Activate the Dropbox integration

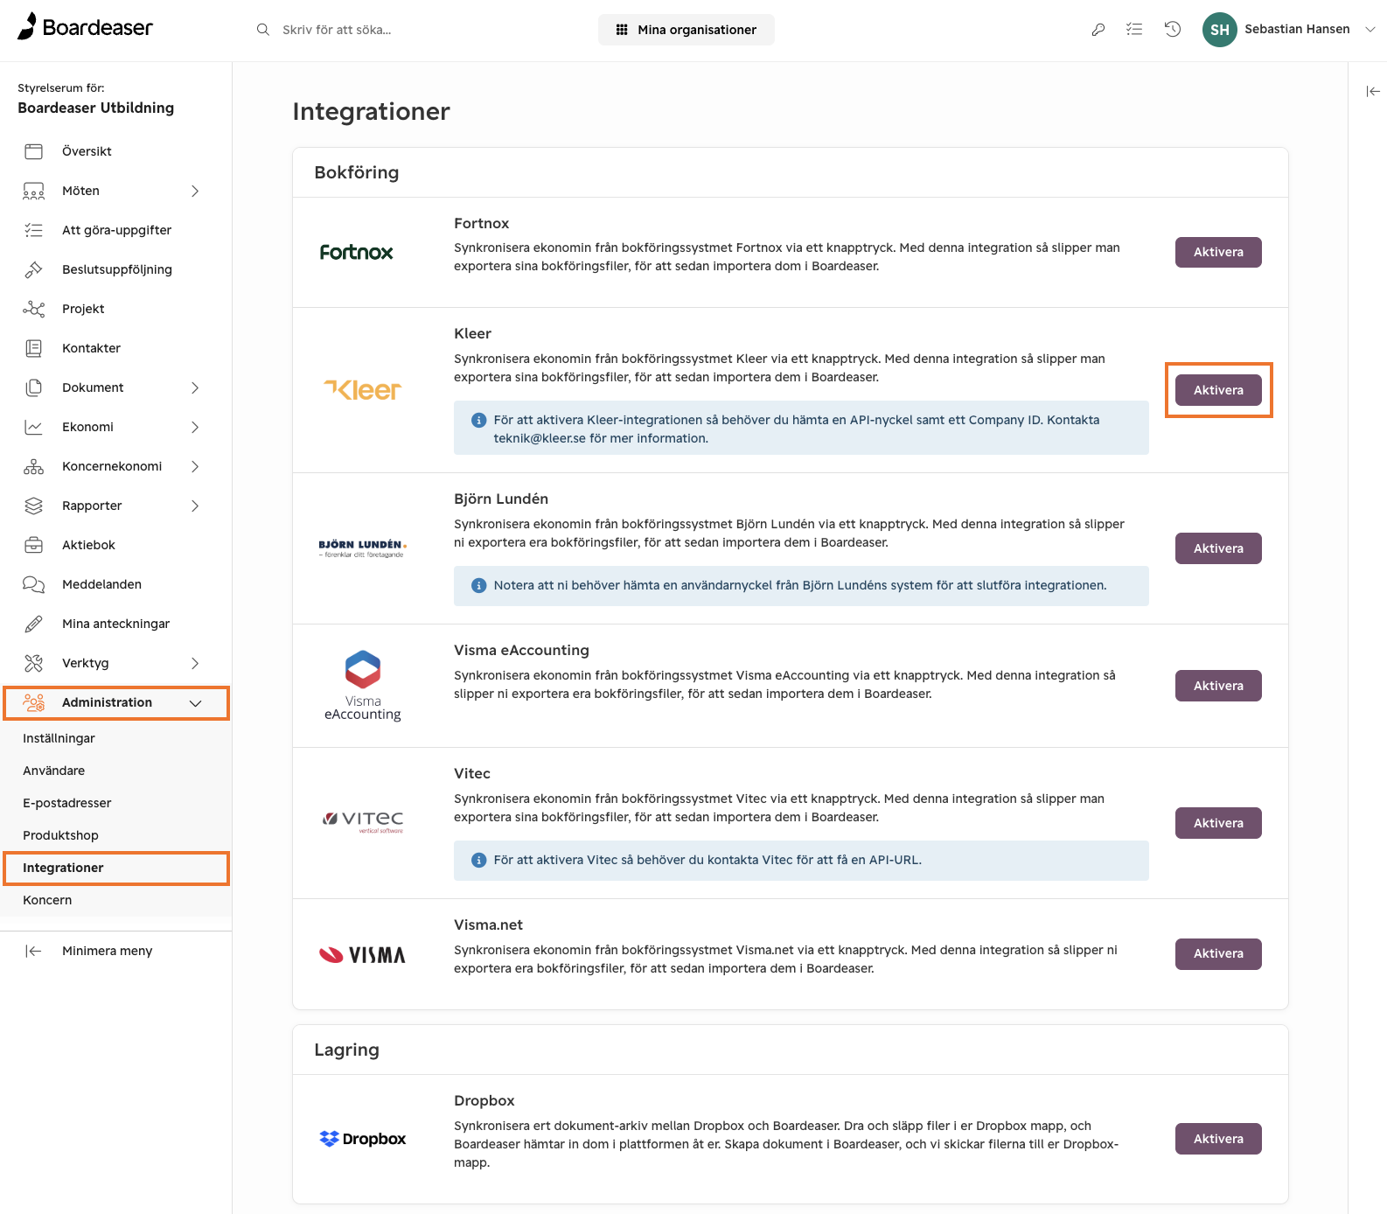[1218, 1139]
